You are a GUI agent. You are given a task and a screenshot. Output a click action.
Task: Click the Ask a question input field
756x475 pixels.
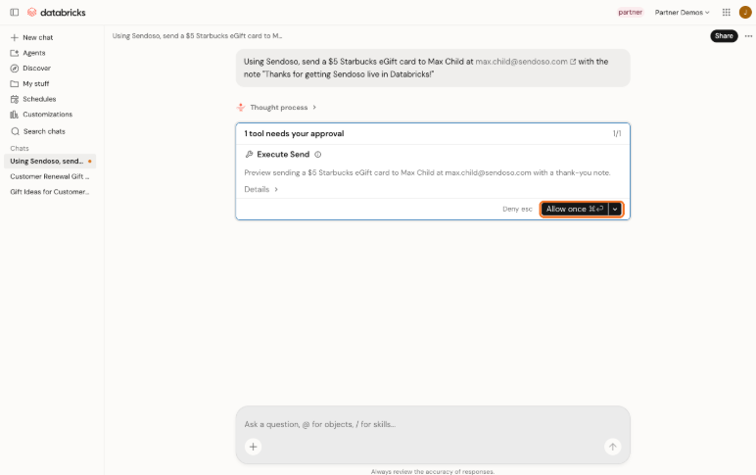click(433, 424)
